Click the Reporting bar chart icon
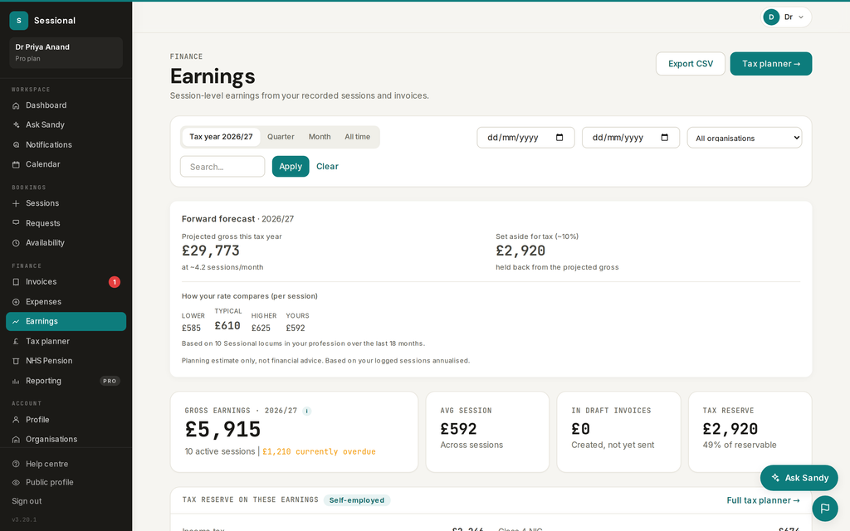 click(16, 381)
